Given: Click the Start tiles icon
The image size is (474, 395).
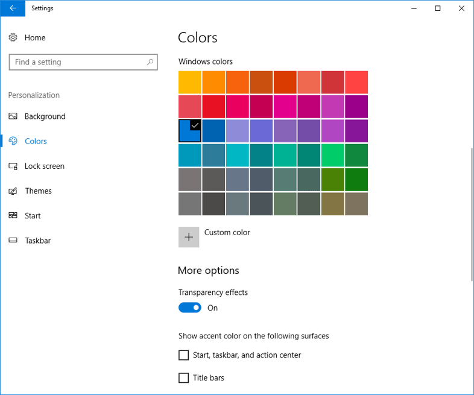Looking at the screenshot, I should 13,215.
